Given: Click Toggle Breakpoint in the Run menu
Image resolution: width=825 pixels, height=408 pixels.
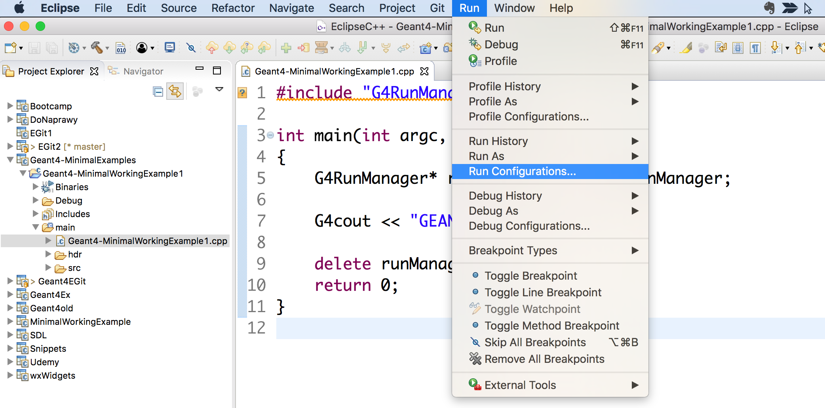Looking at the screenshot, I should [x=530, y=276].
